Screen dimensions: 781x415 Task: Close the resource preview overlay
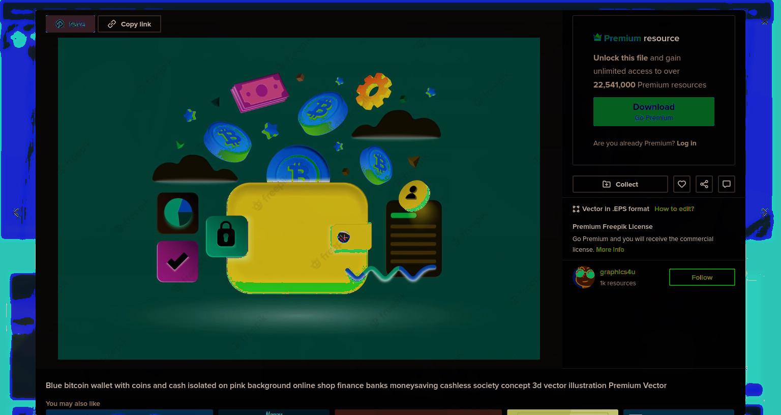coord(764,21)
